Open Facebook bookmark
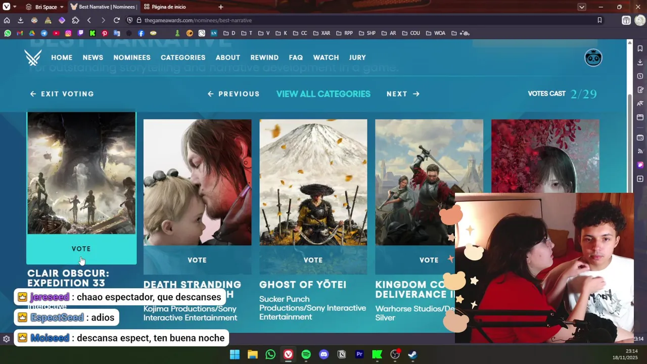The height and width of the screenshot is (364, 647). pos(141,33)
